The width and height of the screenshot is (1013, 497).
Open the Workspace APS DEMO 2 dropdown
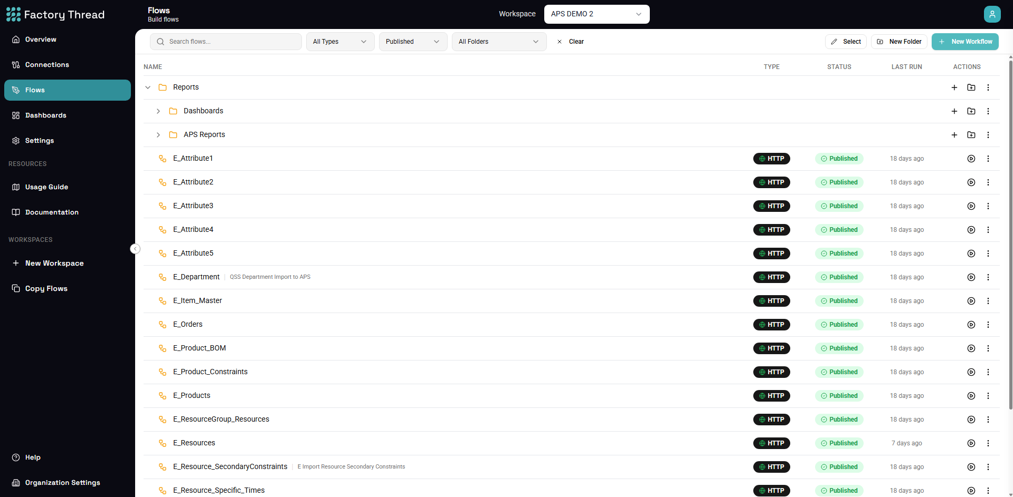(597, 14)
